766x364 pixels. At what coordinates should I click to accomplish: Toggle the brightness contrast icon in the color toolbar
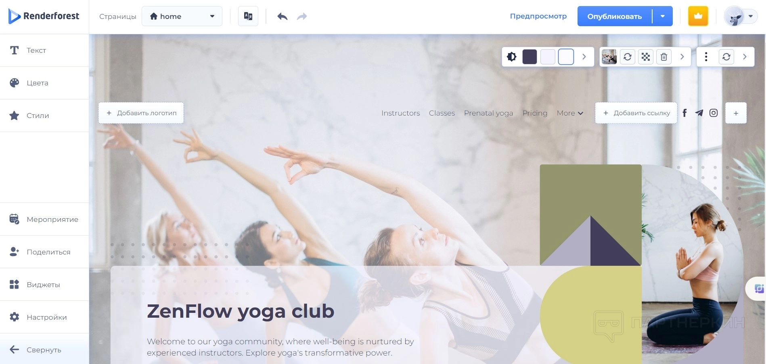coord(512,57)
